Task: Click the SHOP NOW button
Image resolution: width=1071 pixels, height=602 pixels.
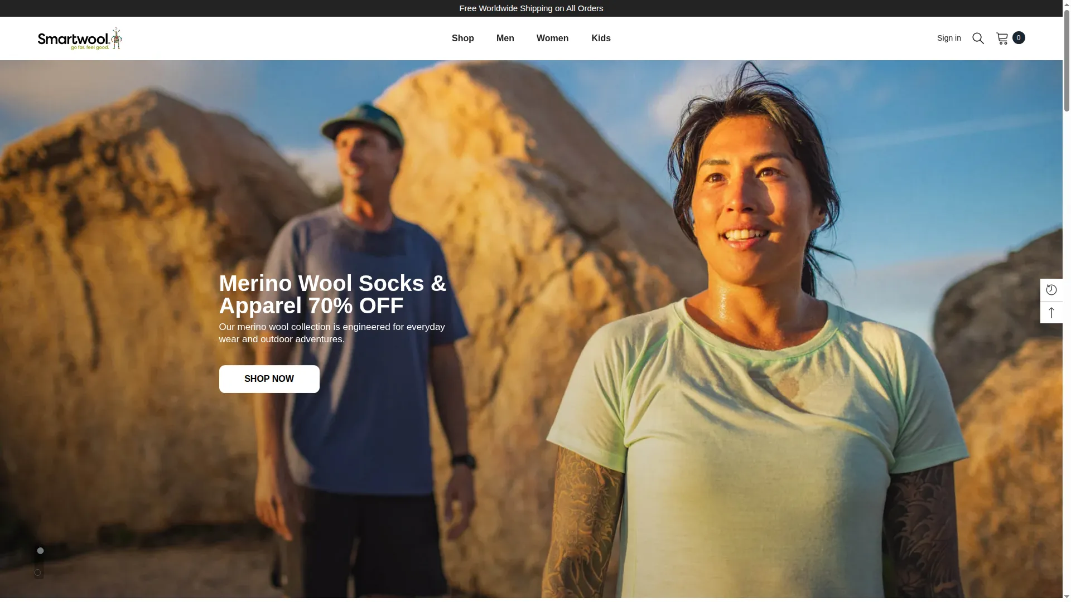Action: pos(269,379)
